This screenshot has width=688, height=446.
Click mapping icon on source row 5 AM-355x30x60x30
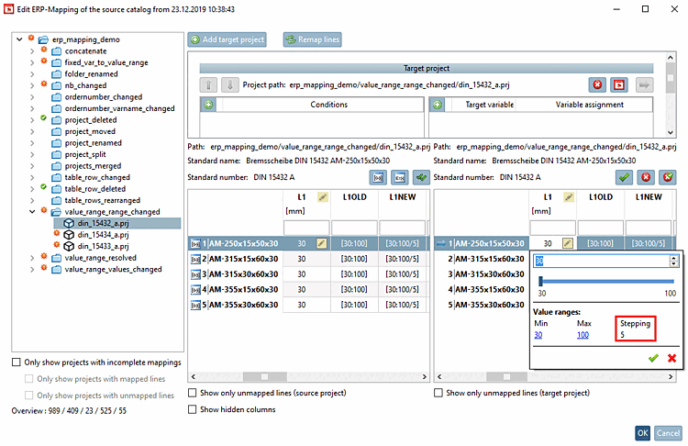point(195,305)
